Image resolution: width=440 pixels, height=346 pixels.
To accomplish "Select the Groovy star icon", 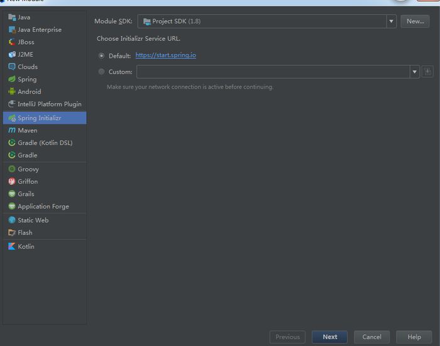I will pos(12,169).
